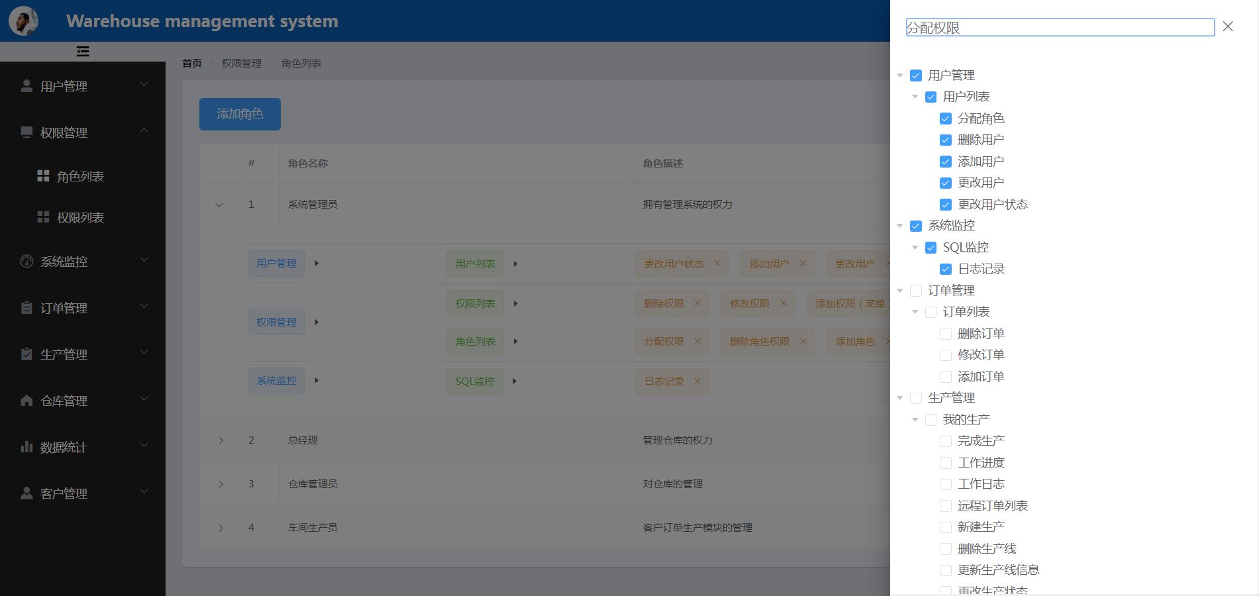The height and width of the screenshot is (596, 1259).
Task: Collapse the expanded 系统管理员 table row
Action: 219,205
